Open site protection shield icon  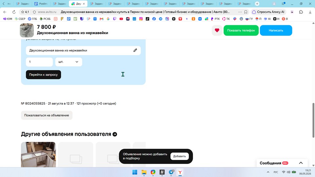point(34,12)
